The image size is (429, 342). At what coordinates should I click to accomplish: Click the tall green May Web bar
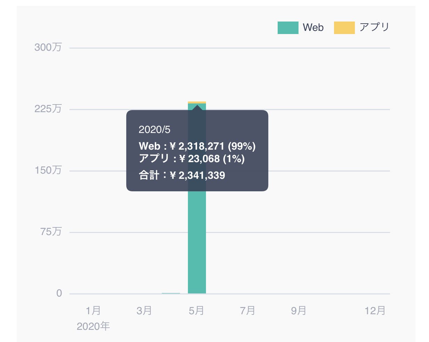click(x=197, y=243)
